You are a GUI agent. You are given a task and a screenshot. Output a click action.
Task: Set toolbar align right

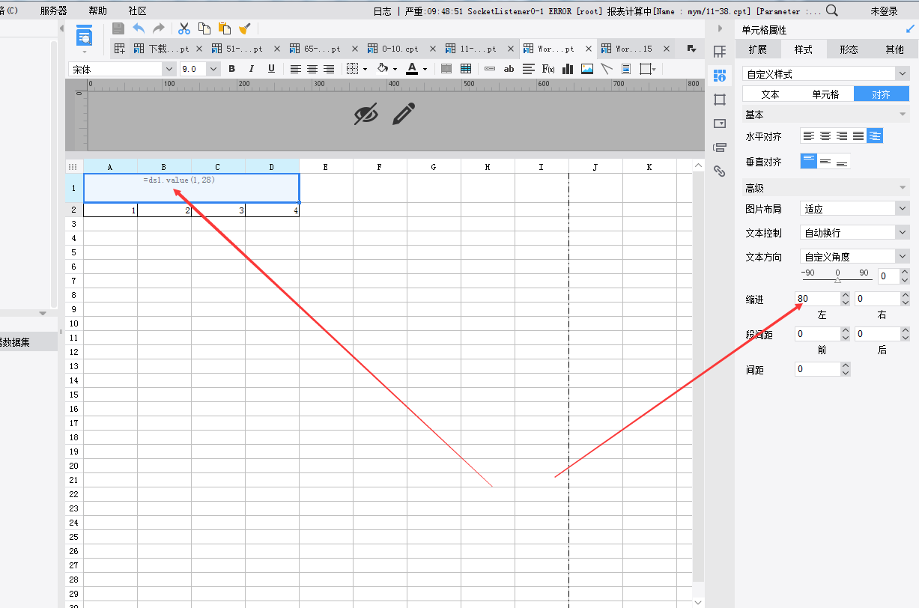329,69
